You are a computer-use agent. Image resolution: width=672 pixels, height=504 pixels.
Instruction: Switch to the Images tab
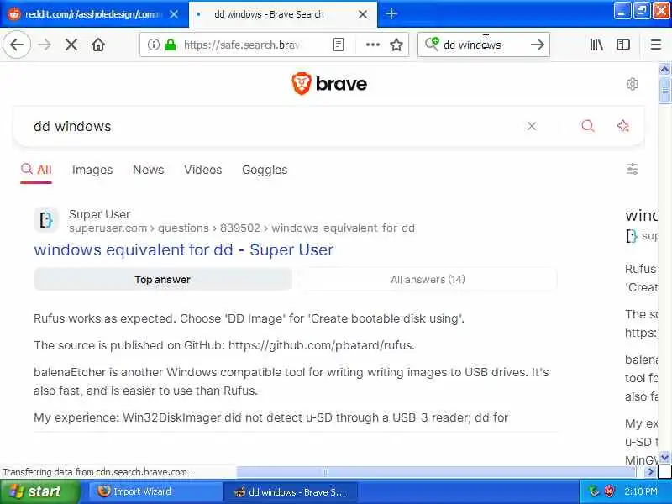[92, 170]
